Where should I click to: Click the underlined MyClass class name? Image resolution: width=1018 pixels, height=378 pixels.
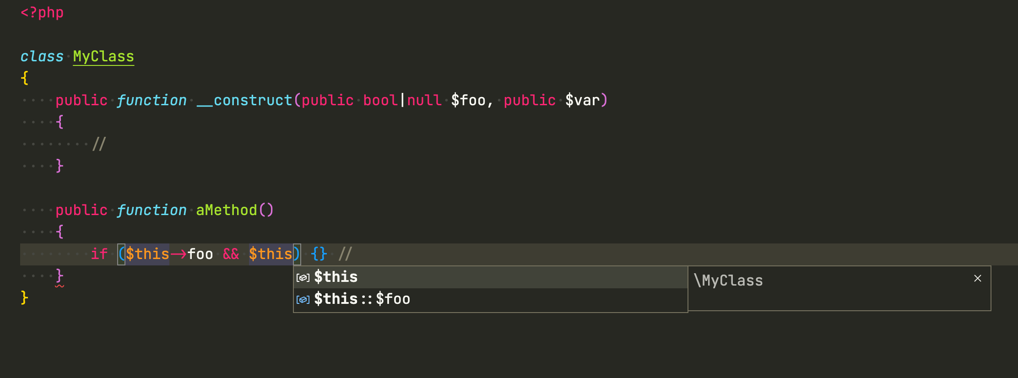103,56
